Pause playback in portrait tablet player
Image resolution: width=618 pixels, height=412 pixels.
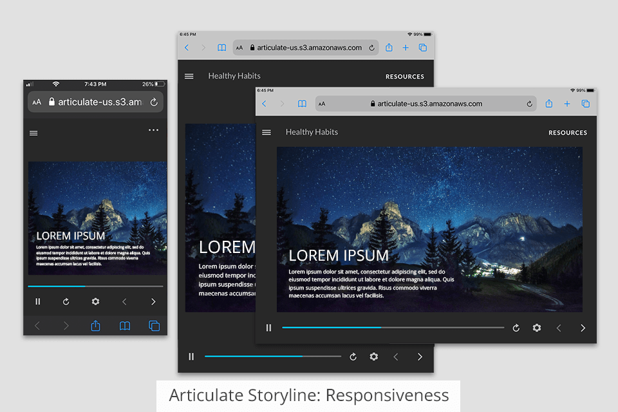pyautogui.click(x=191, y=357)
